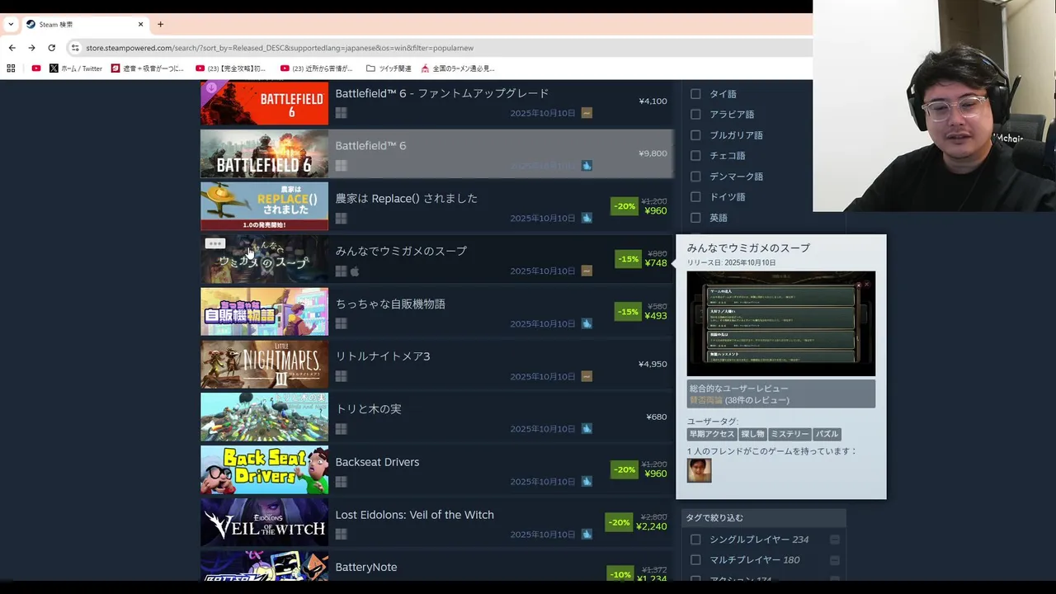Check the タイ語 language checkbox
The image size is (1056, 594).
(695, 94)
